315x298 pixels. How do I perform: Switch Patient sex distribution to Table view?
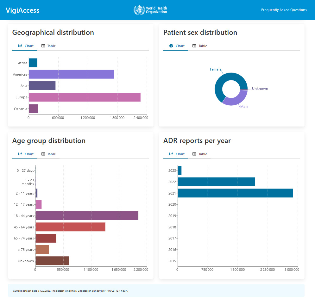(200, 46)
